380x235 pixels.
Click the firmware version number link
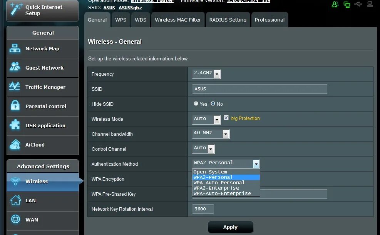point(248,1)
